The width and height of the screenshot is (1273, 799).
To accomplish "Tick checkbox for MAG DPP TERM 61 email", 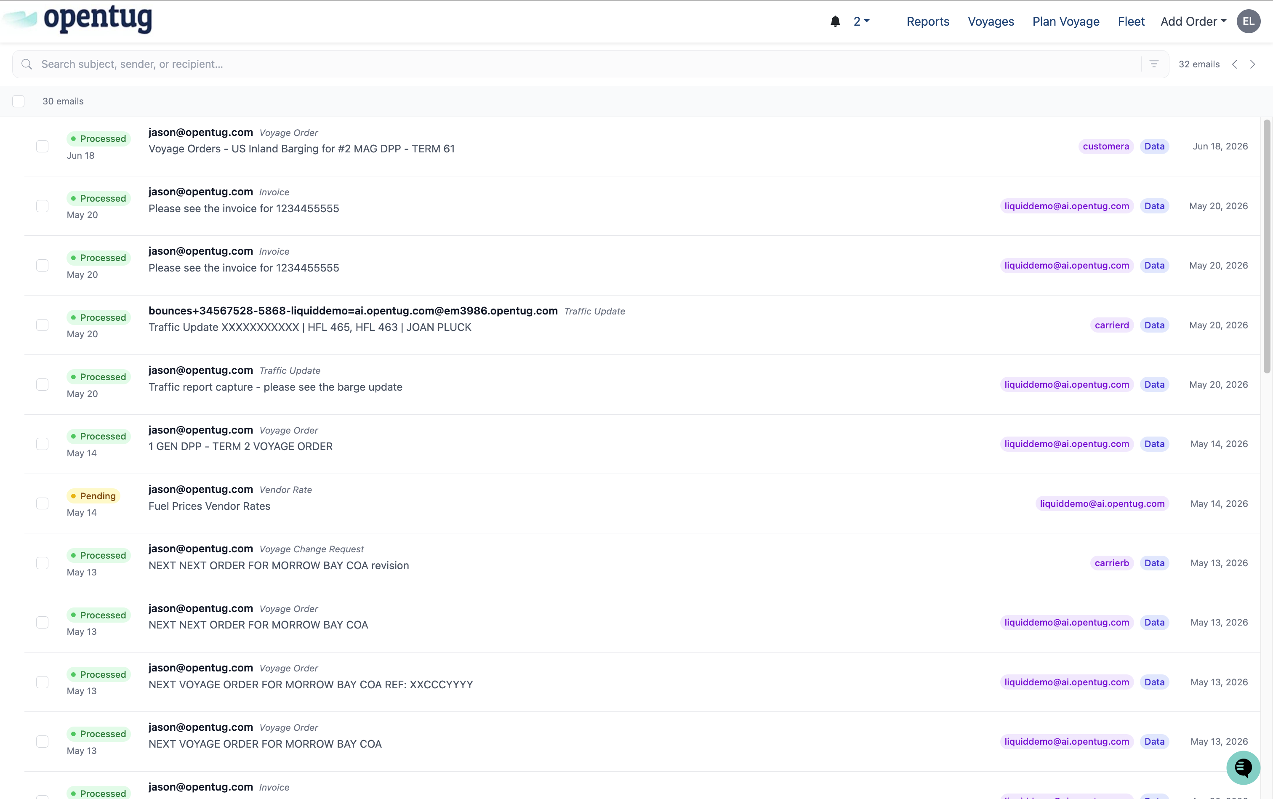I will coord(42,146).
